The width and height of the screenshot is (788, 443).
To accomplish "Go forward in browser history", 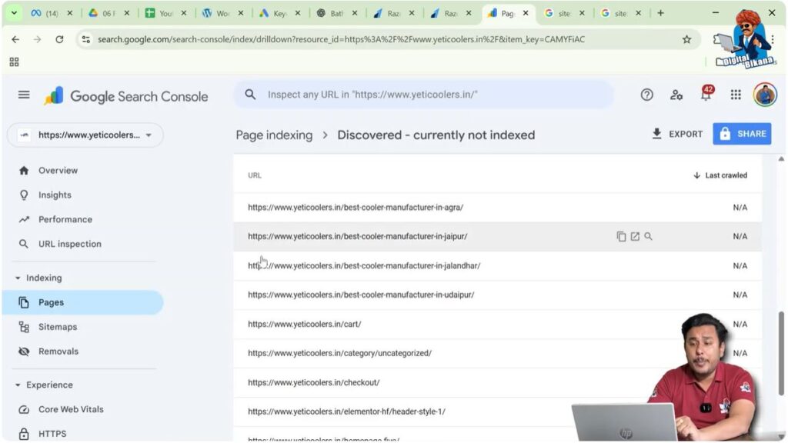I will point(37,39).
